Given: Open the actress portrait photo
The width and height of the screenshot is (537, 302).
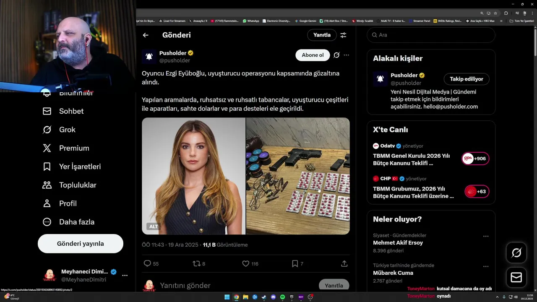Looking at the screenshot, I should pos(193,176).
